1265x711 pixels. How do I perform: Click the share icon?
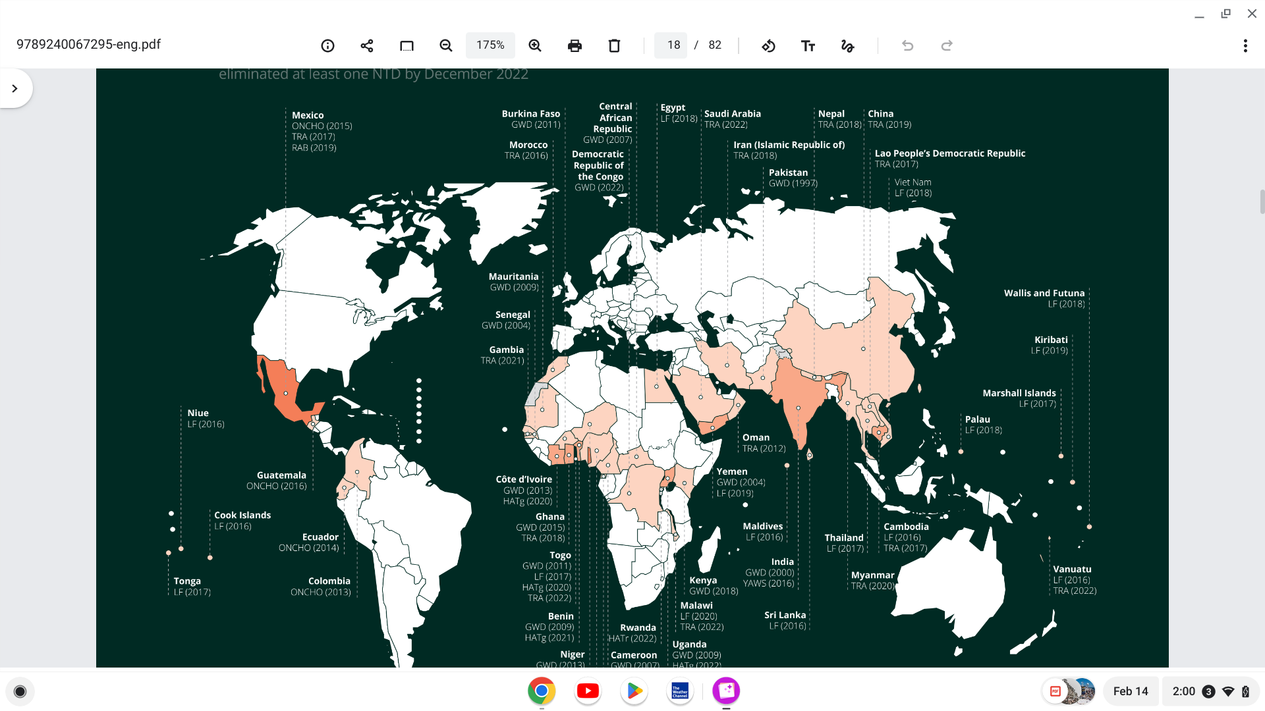click(x=367, y=45)
